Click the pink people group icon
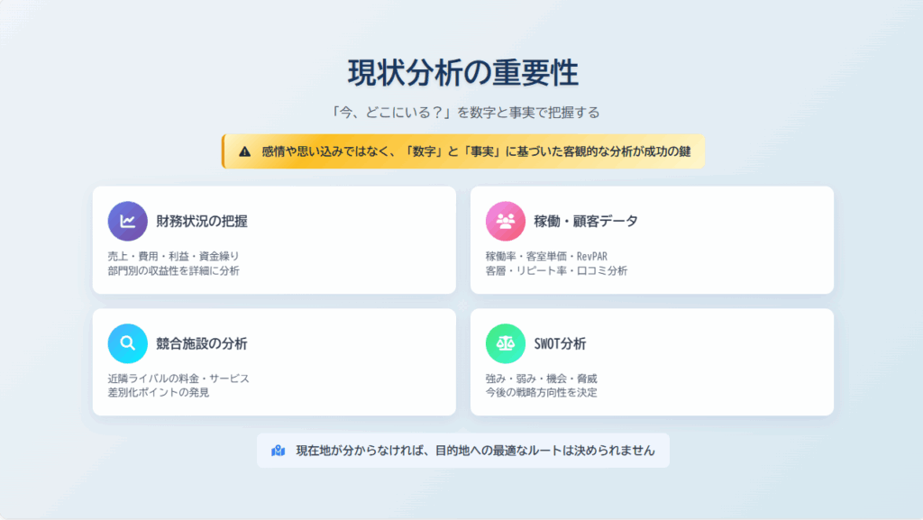Image resolution: width=923 pixels, height=520 pixels. tap(505, 221)
